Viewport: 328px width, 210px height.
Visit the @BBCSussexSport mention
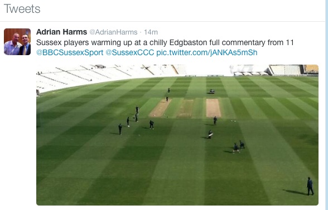[x=70, y=52]
